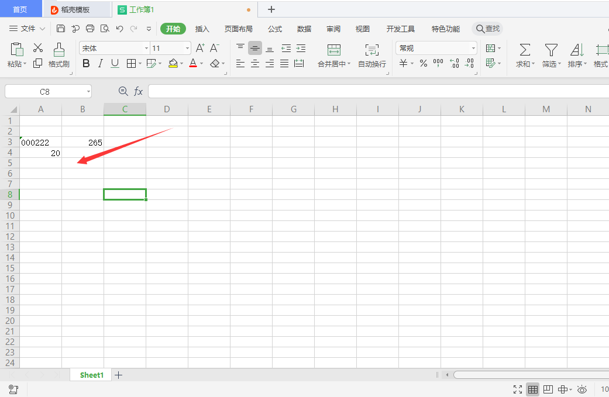Toggle Italic formatting
This screenshot has height=397, width=609.
pyautogui.click(x=100, y=64)
